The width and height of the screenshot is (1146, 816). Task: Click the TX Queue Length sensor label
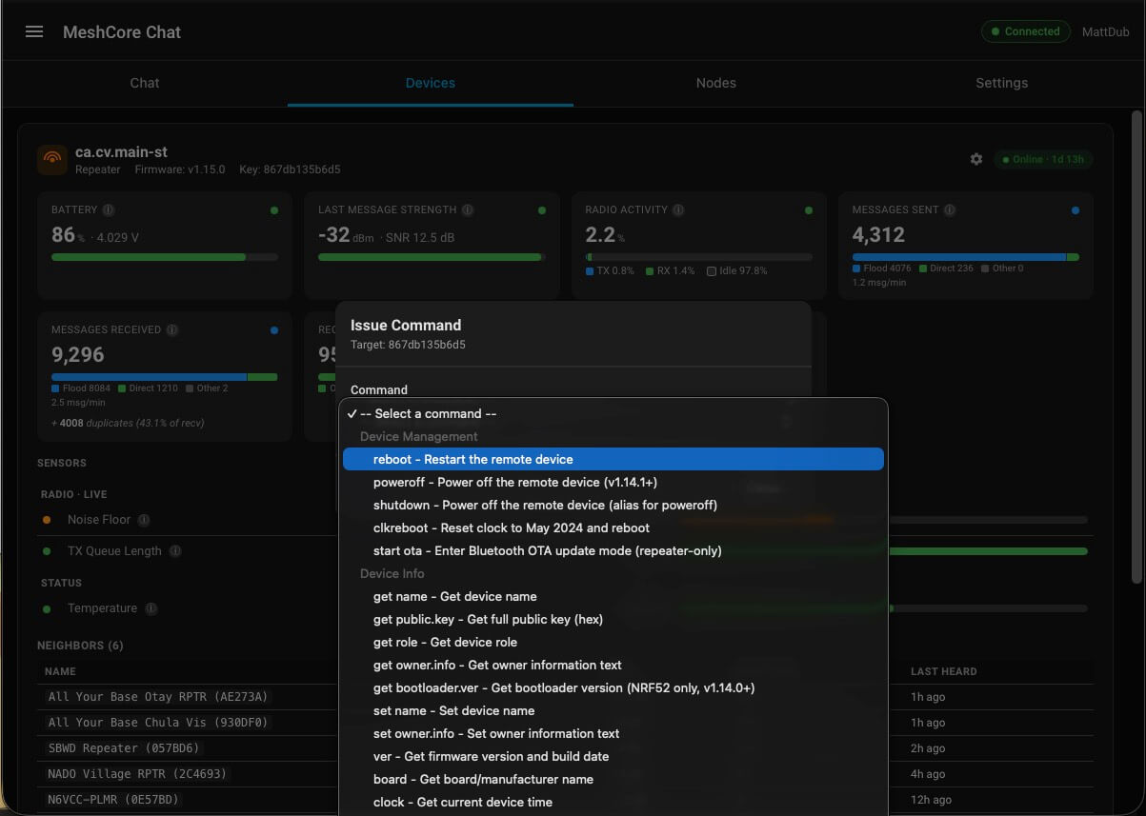pos(114,551)
